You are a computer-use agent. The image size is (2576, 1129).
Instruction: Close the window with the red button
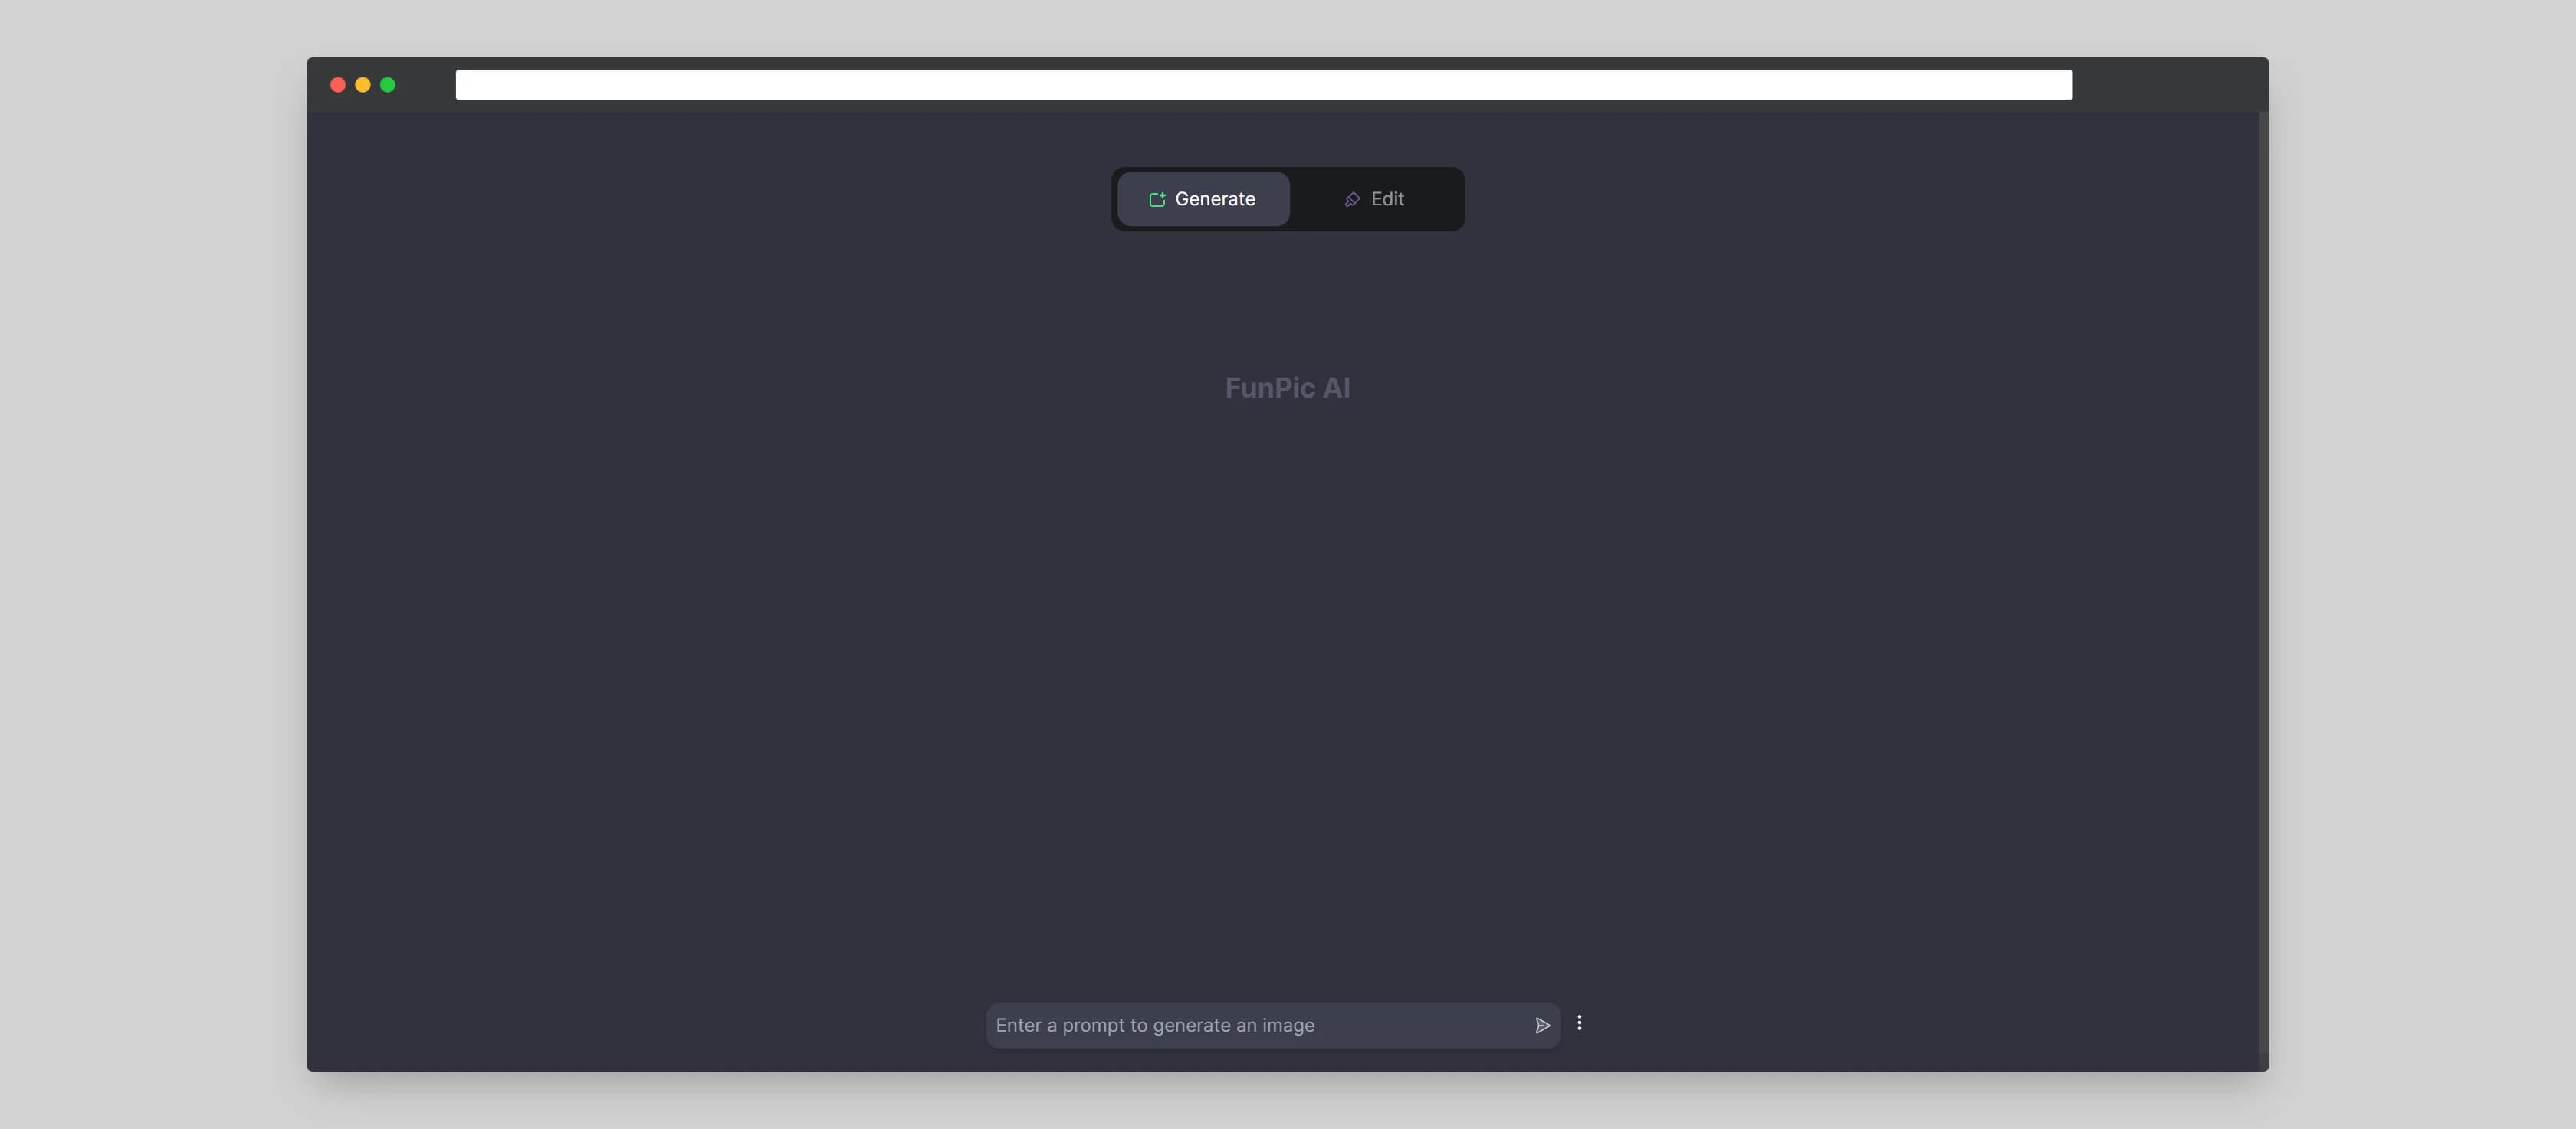click(x=338, y=85)
